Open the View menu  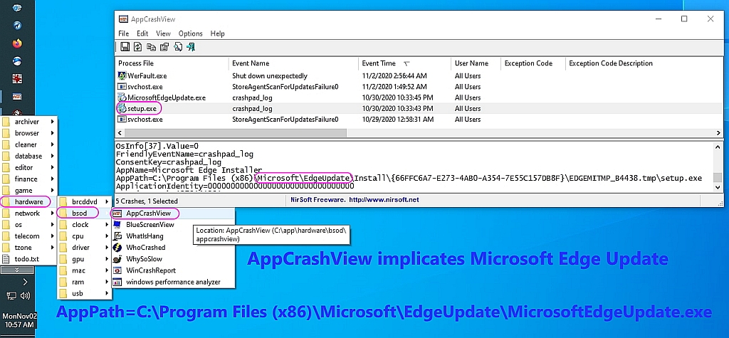tap(163, 33)
